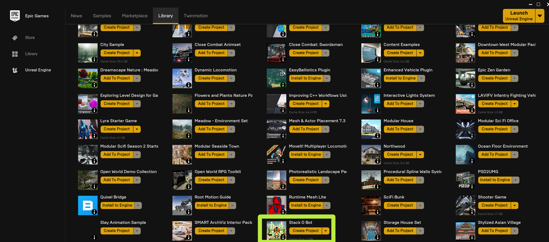Viewport: 549px width, 242px height.
Task: Select the Library grid icon in sidebar
Action: click(x=15, y=54)
